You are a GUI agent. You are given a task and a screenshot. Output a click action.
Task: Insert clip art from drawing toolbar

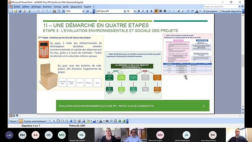[79, 121]
